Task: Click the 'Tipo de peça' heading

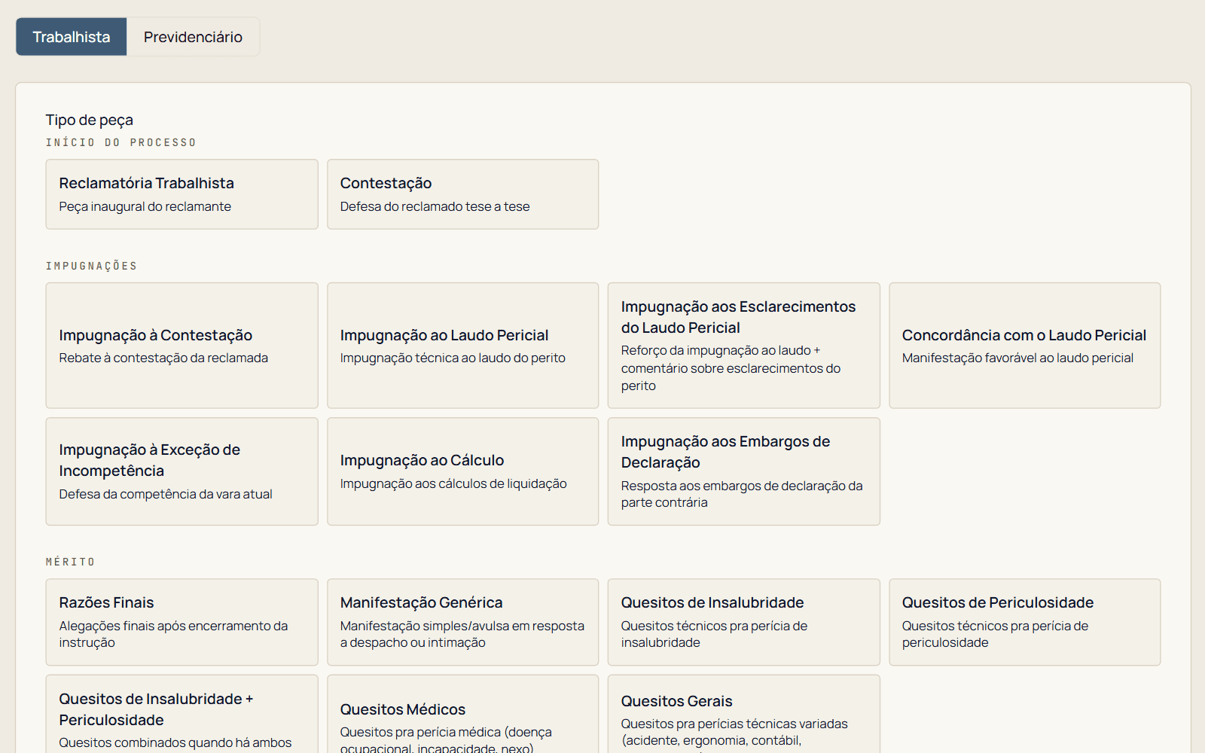Action: click(89, 120)
